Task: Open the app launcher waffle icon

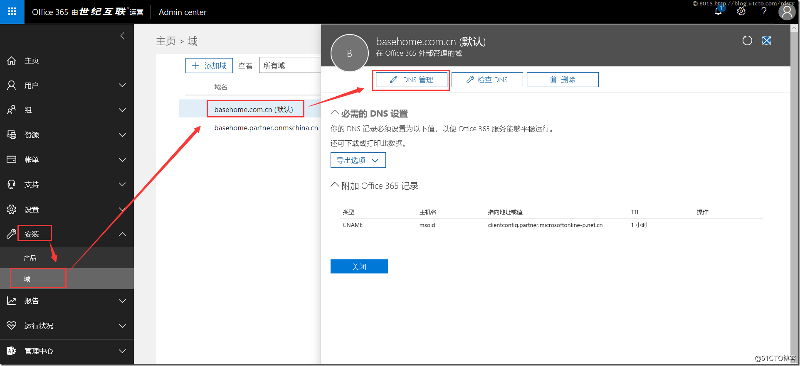Action: (12, 12)
